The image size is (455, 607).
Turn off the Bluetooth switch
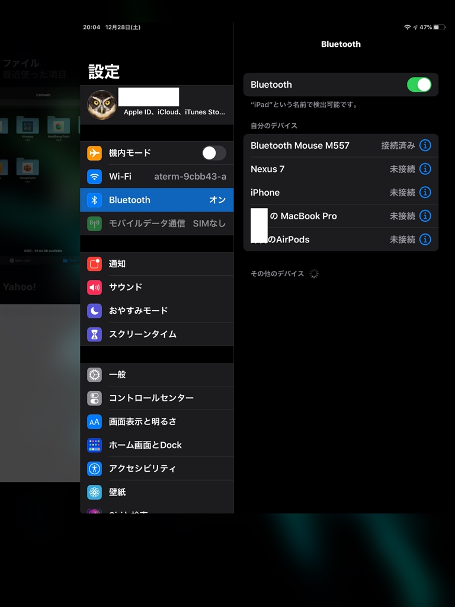click(x=419, y=85)
